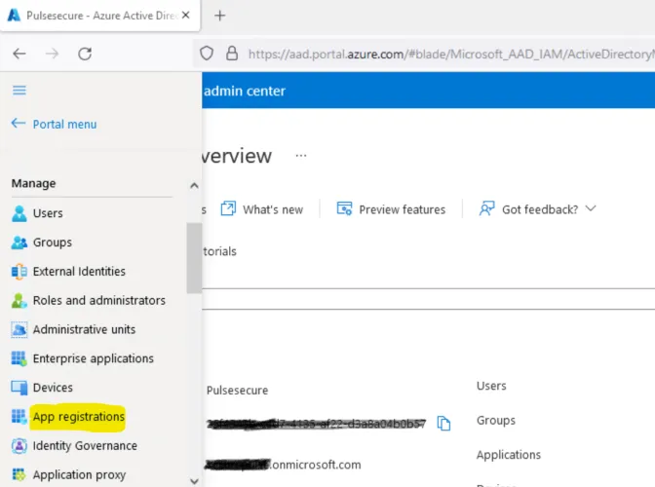The image size is (655, 487).
Task: Collapse the Manage section chevron
Action: [194, 185]
